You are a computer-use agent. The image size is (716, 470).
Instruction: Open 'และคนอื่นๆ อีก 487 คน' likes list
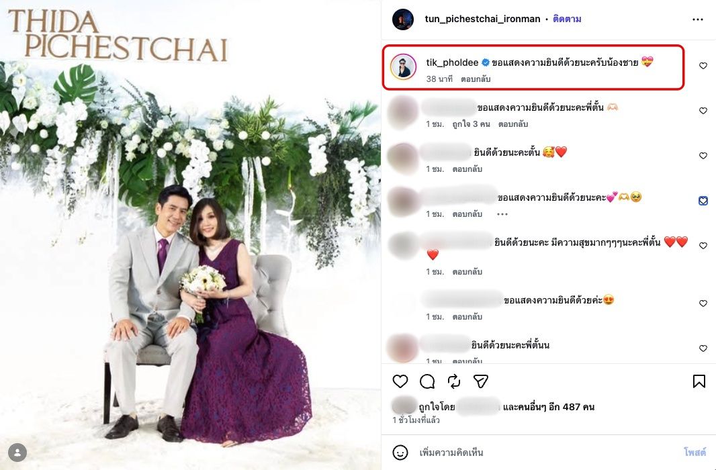pos(548,407)
